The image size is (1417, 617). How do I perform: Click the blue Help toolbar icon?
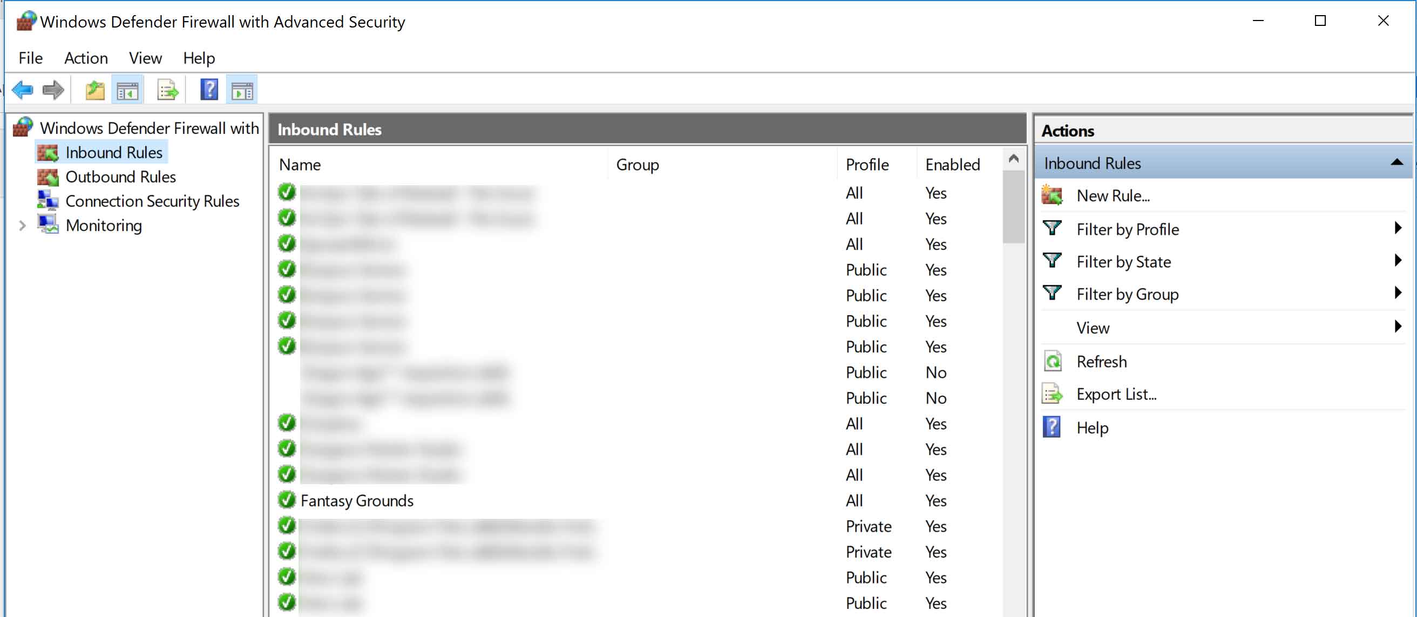tap(209, 90)
